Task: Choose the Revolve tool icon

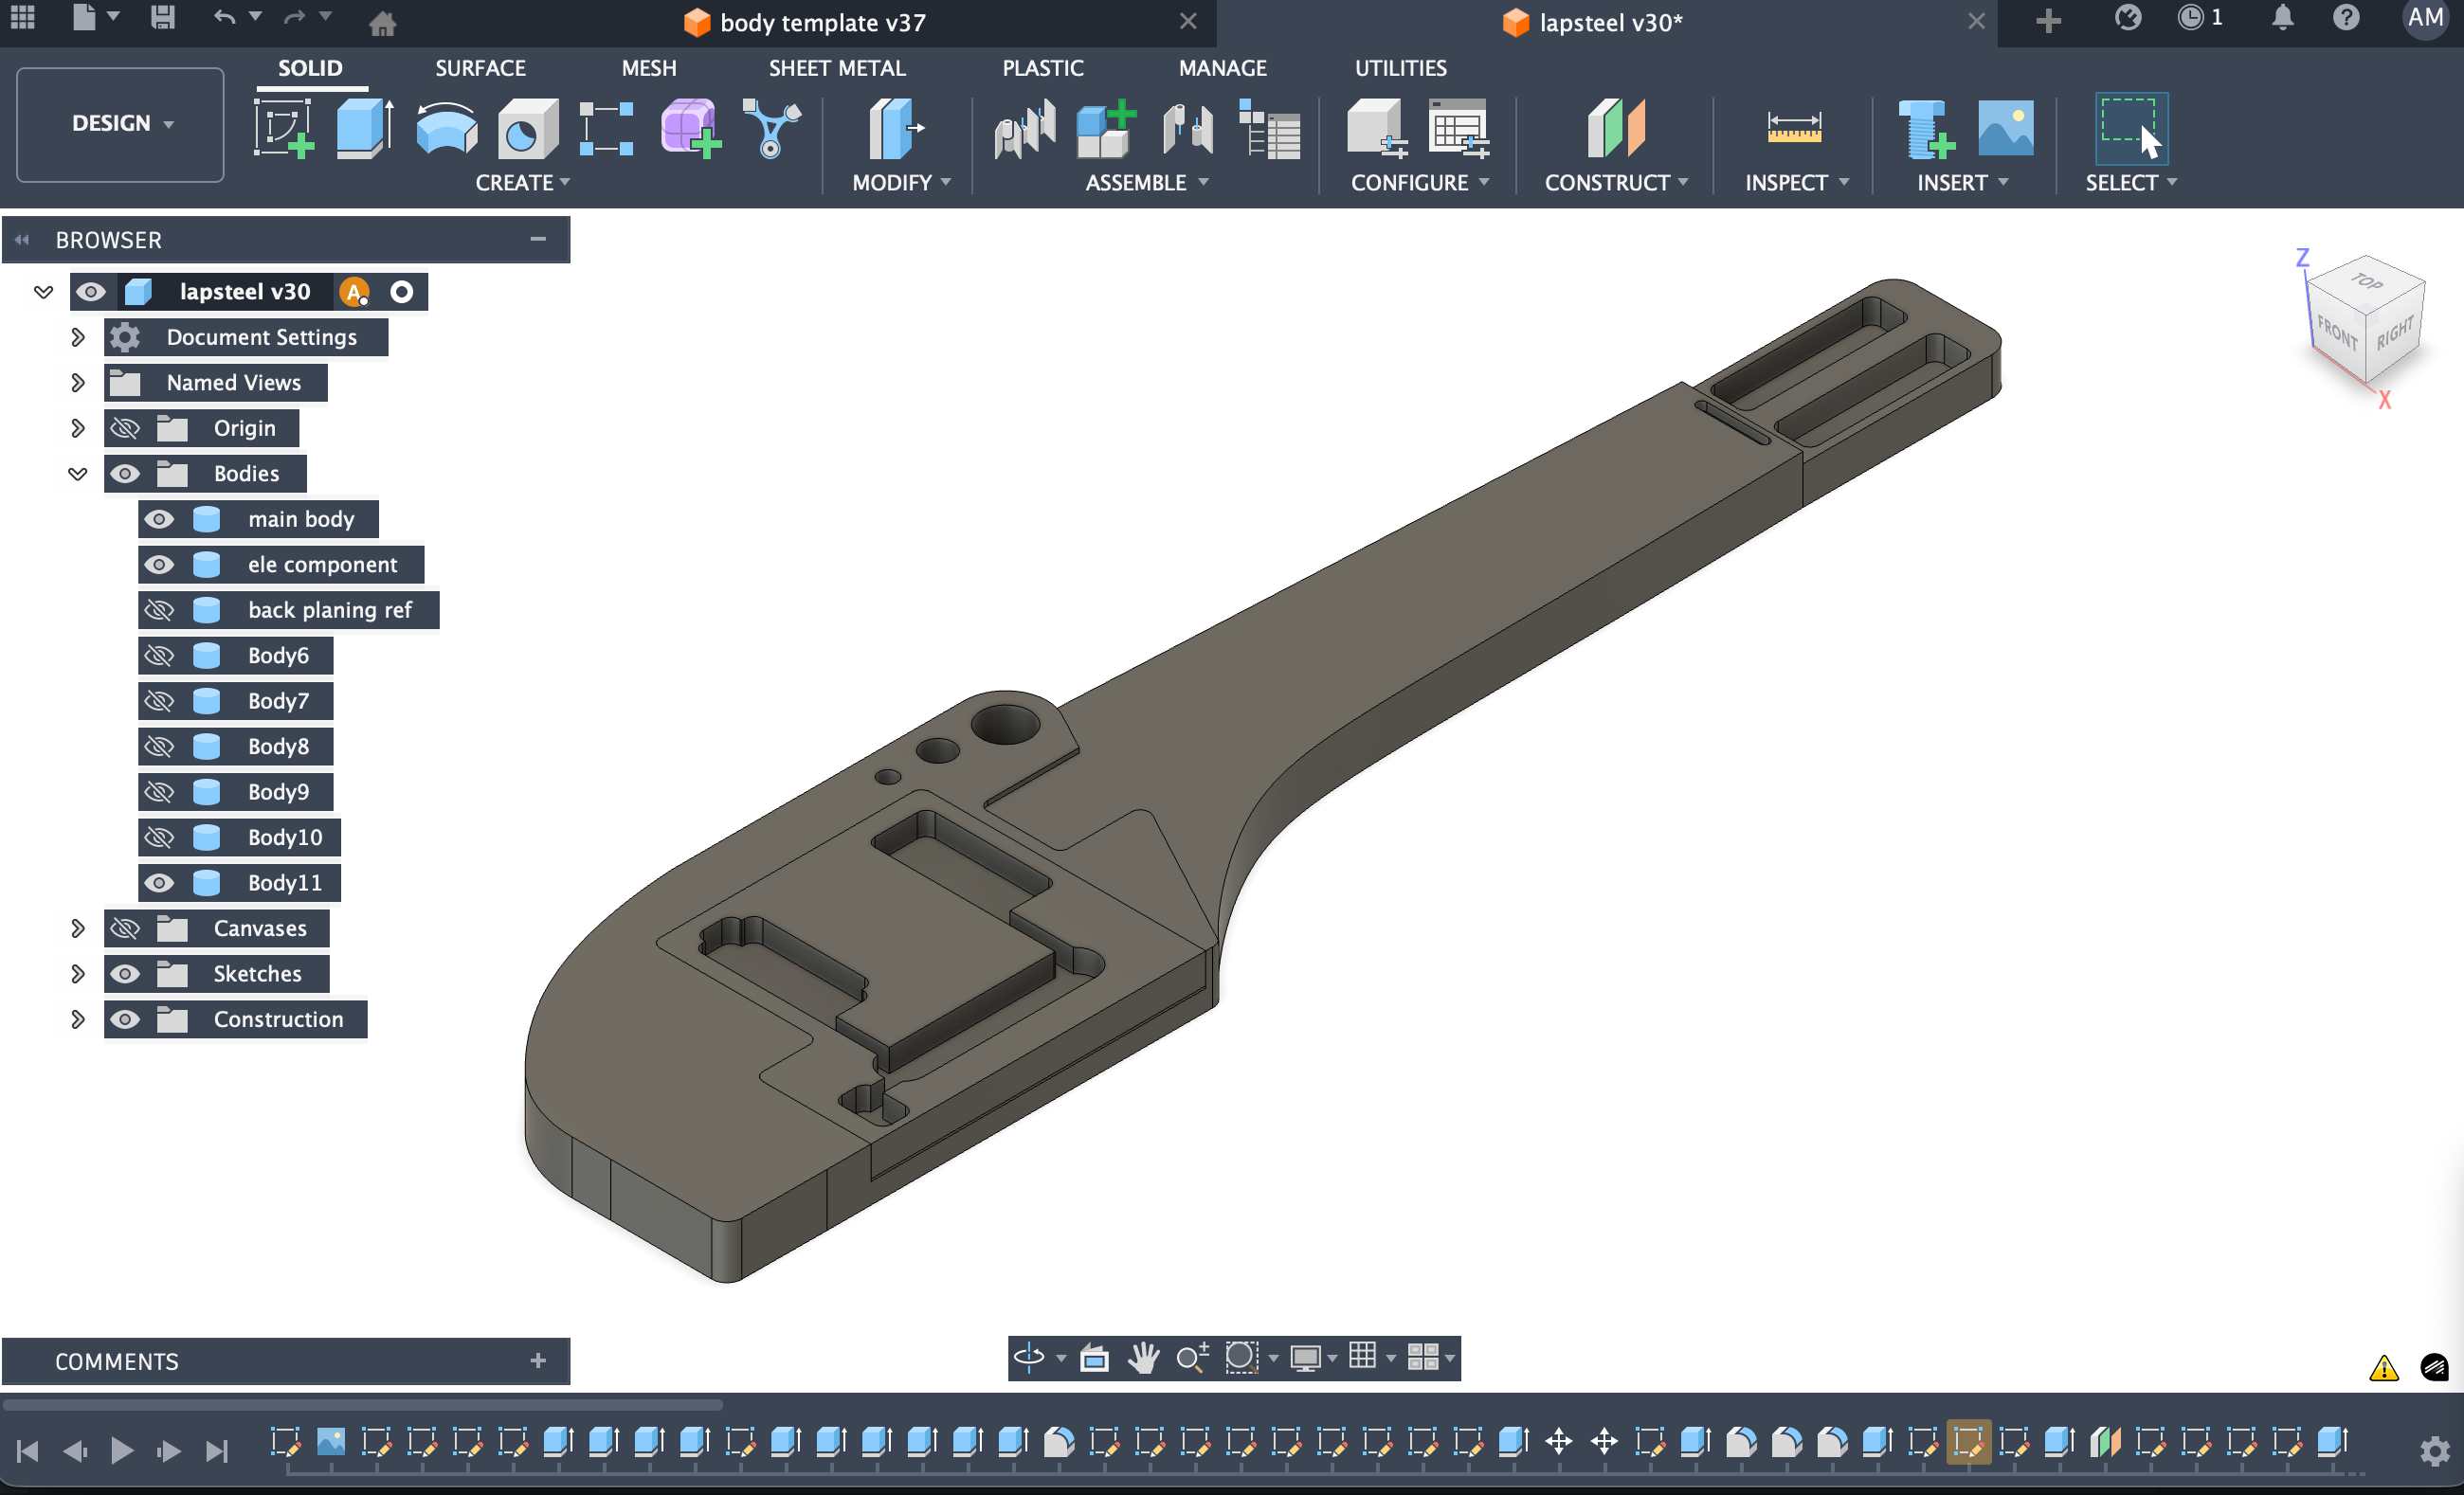Action: (x=446, y=128)
